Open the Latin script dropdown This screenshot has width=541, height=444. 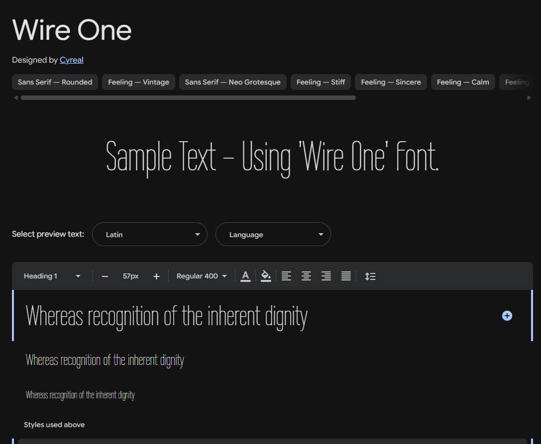[x=150, y=234]
